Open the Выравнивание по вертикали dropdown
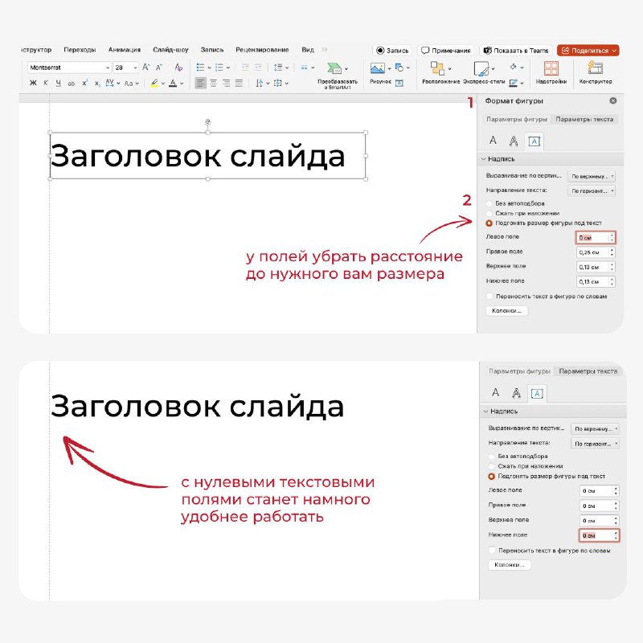 592,176
